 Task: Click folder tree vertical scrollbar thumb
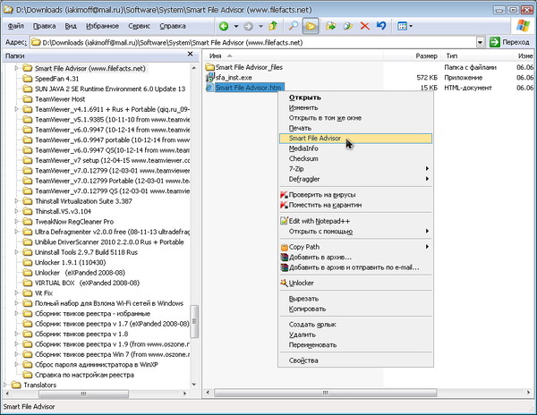pos(194,321)
